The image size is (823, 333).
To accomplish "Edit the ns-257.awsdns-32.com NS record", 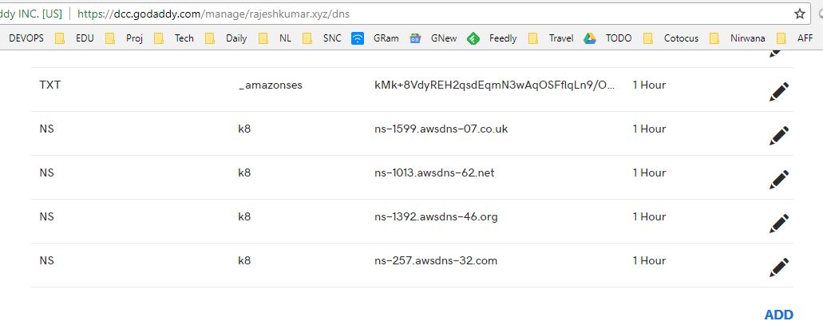I will coord(778,267).
